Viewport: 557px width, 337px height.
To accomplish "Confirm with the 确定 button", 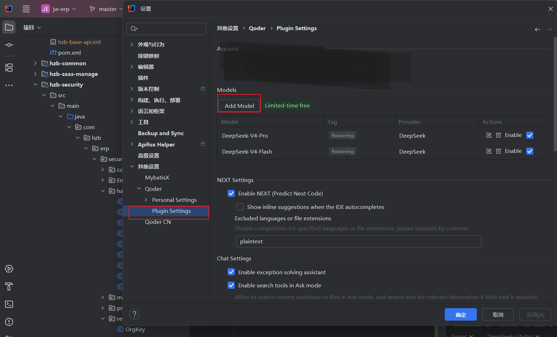I will point(461,315).
